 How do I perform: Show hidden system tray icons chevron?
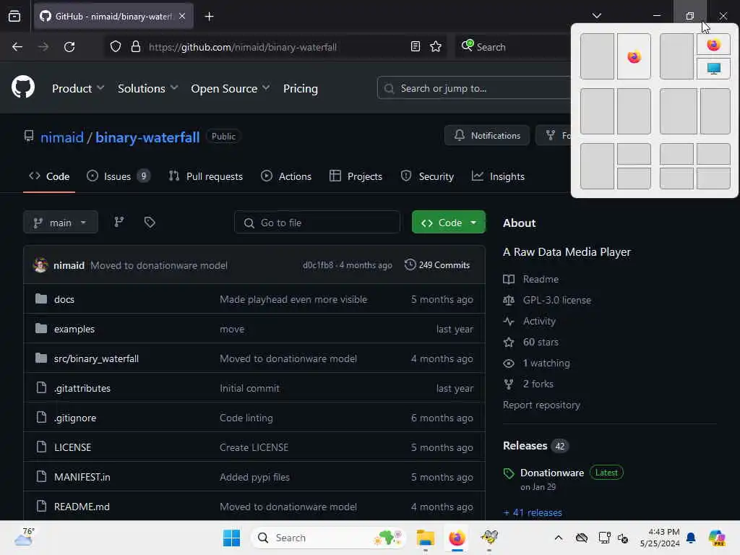559,538
